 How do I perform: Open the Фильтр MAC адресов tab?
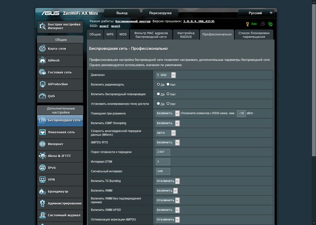click(151, 34)
